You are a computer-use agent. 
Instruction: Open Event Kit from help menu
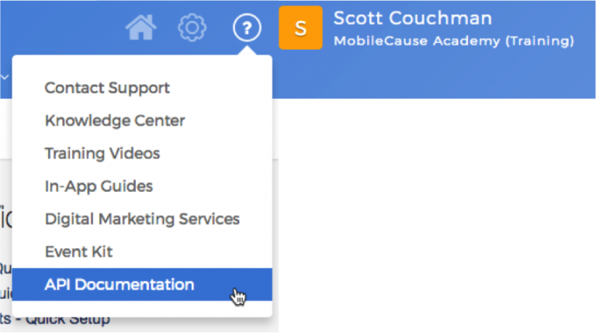click(x=78, y=251)
